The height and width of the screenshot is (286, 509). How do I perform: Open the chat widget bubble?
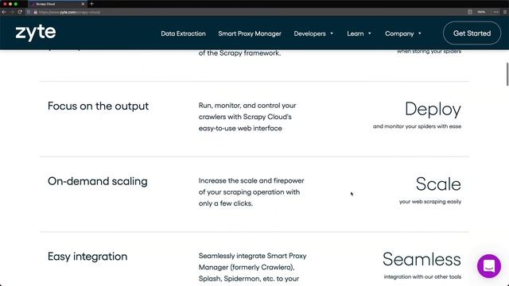pyautogui.click(x=489, y=266)
